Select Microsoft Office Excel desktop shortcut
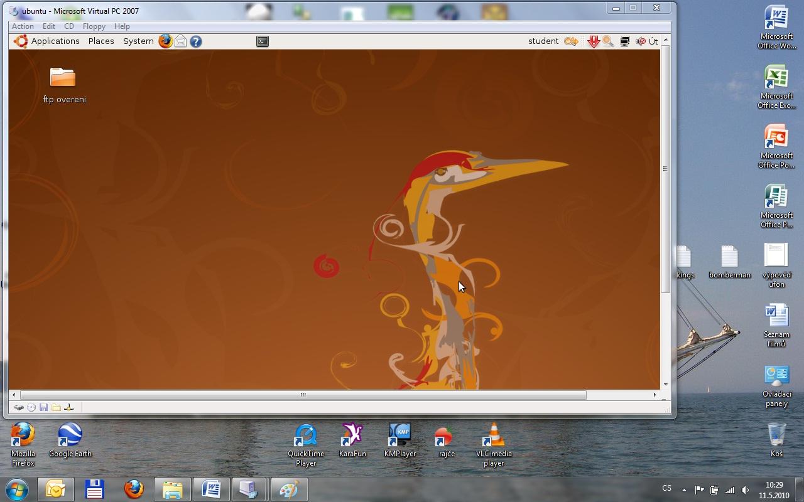Screen dimensions: 804x502 (776, 87)
